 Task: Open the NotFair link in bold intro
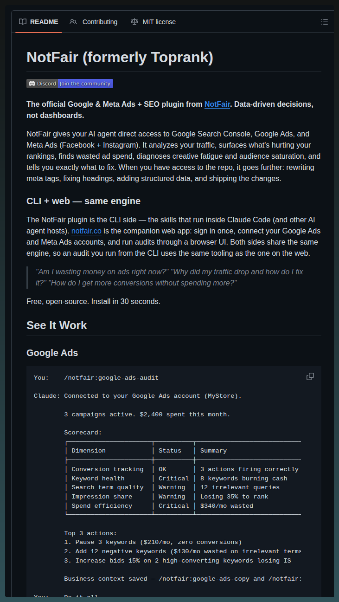[217, 104]
